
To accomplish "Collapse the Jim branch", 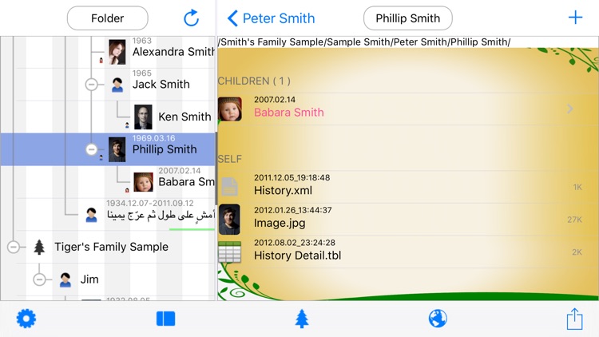I will pos(39,280).
